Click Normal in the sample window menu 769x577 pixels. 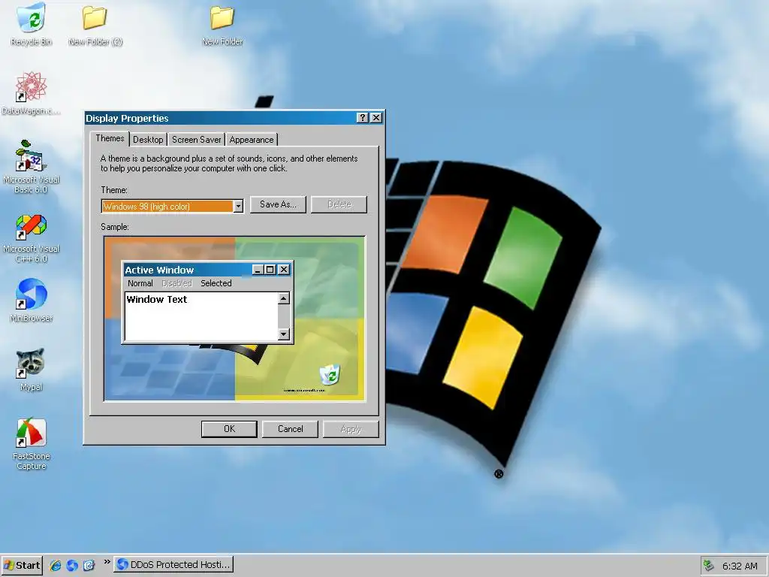140,283
